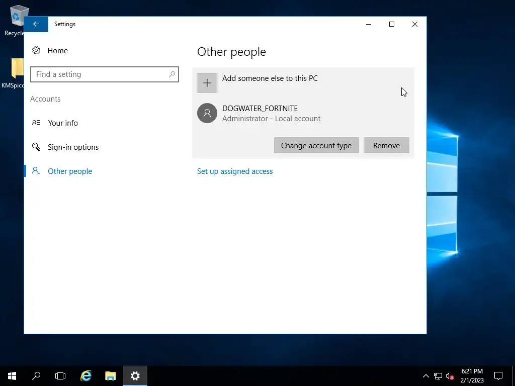Open the Your info page
The width and height of the screenshot is (515, 386).
[63, 123]
